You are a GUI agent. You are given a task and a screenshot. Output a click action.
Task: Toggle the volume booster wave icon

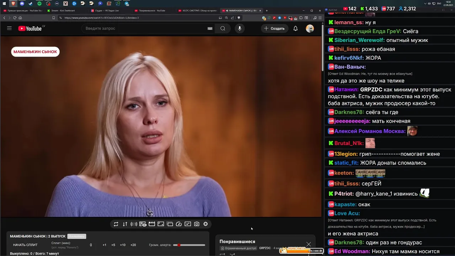pos(134,224)
